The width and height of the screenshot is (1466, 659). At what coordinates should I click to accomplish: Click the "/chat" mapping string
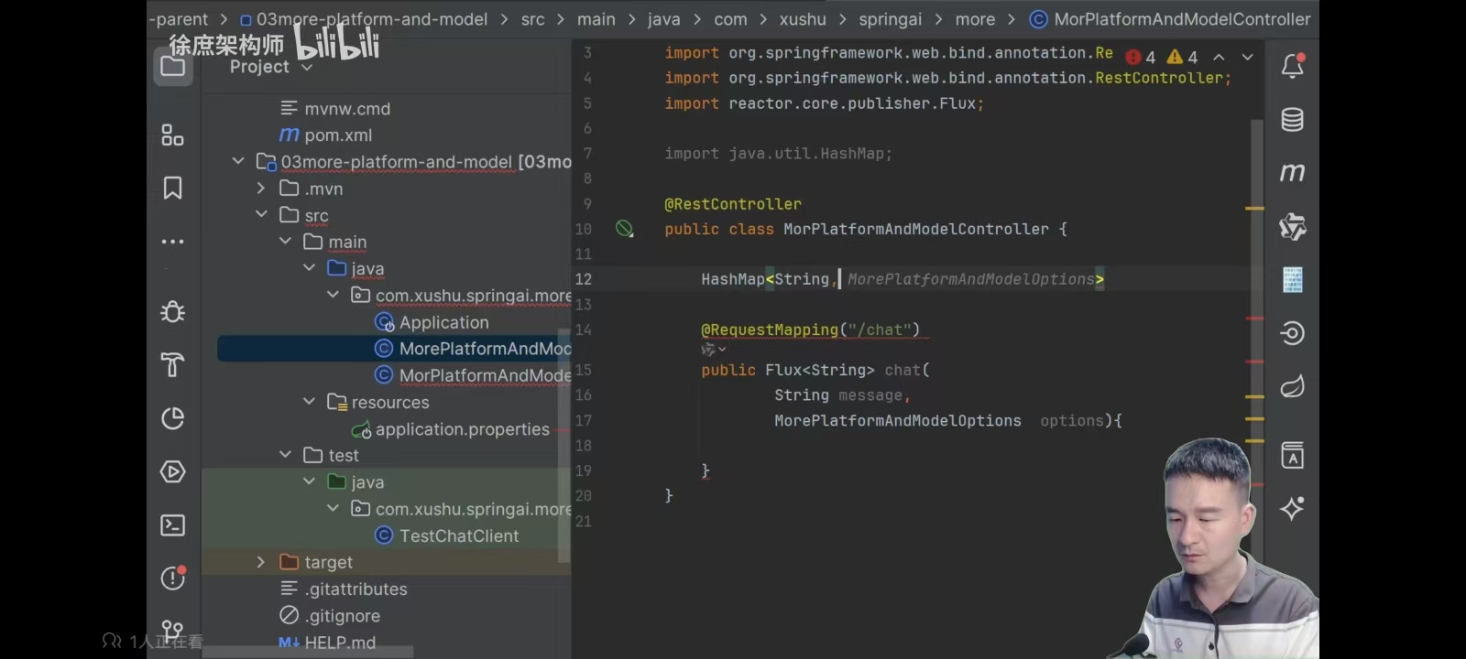click(x=880, y=329)
